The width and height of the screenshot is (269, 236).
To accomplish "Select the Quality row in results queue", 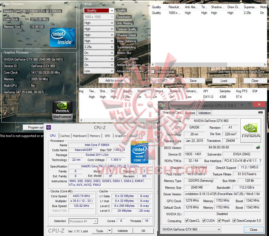I will pos(209,13).
